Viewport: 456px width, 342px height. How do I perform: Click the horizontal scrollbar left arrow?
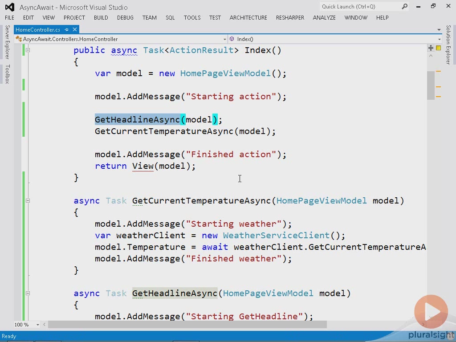(x=44, y=325)
